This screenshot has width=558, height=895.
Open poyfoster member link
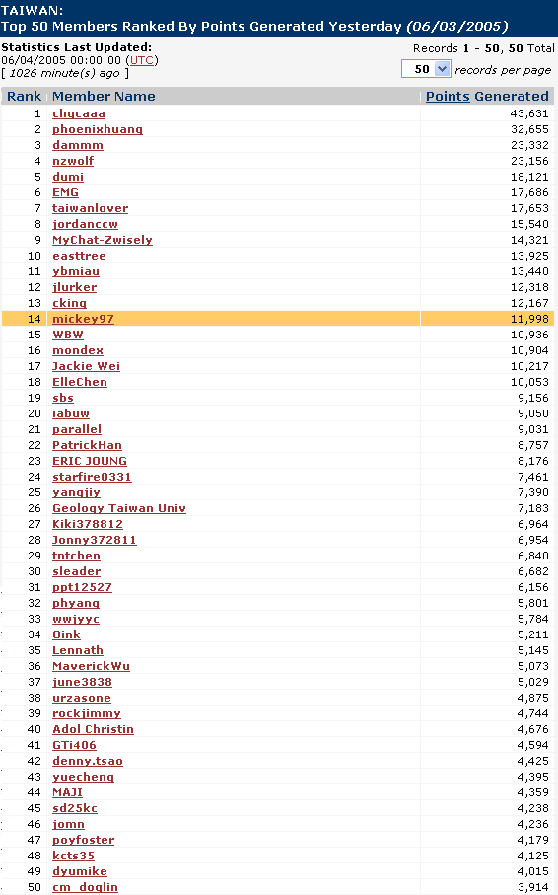[83, 840]
